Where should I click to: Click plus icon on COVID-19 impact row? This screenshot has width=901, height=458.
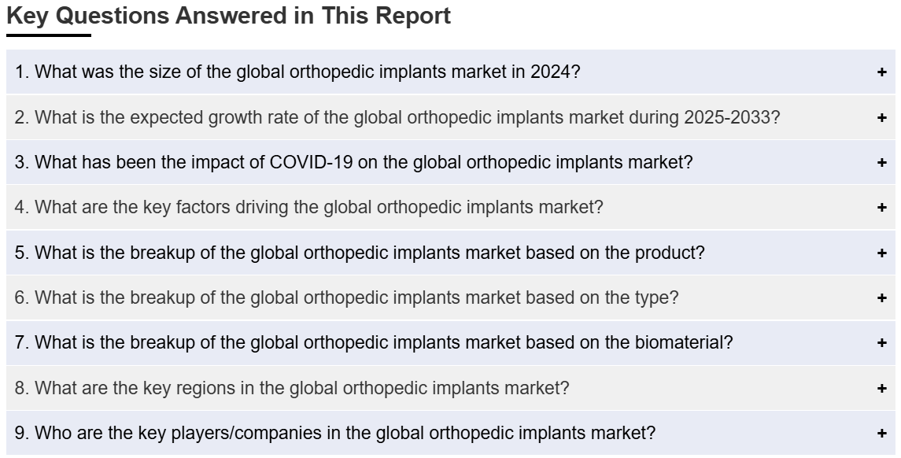(881, 163)
